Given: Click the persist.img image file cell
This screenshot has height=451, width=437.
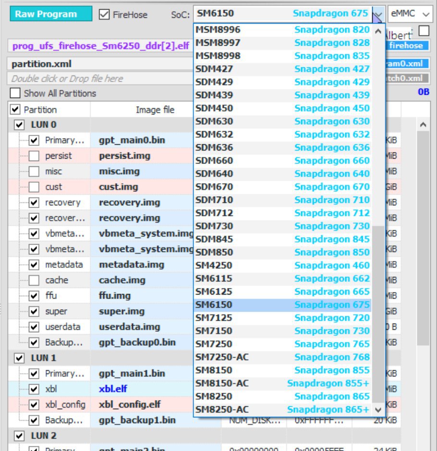Looking at the screenshot, I should coord(142,156).
